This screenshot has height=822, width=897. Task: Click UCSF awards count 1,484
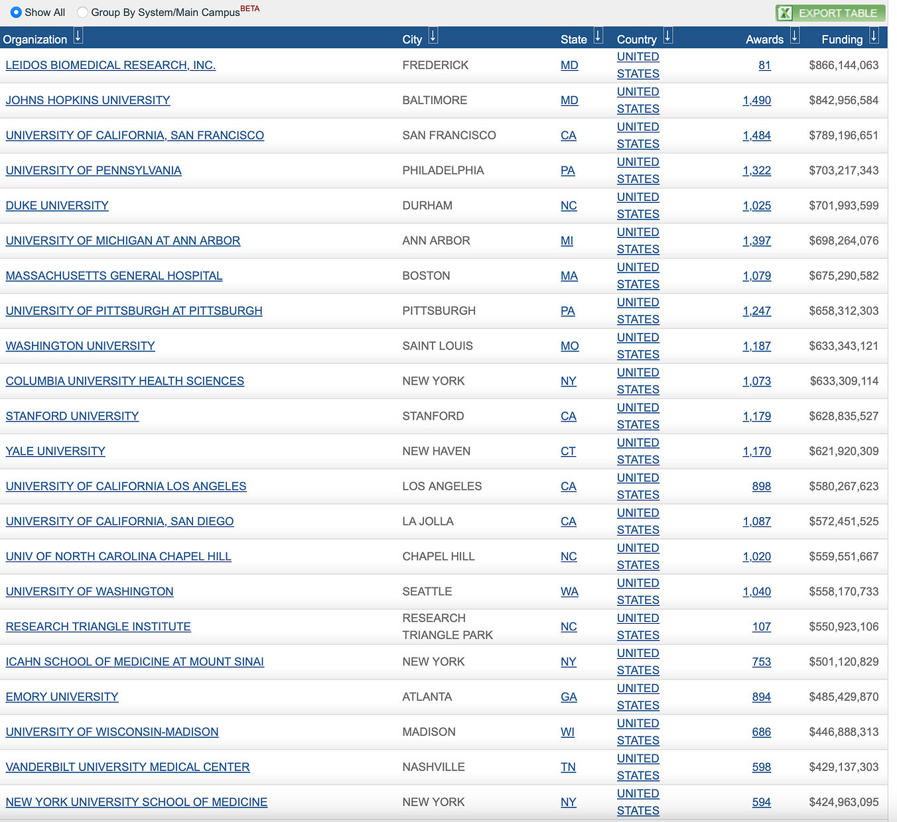click(x=757, y=135)
